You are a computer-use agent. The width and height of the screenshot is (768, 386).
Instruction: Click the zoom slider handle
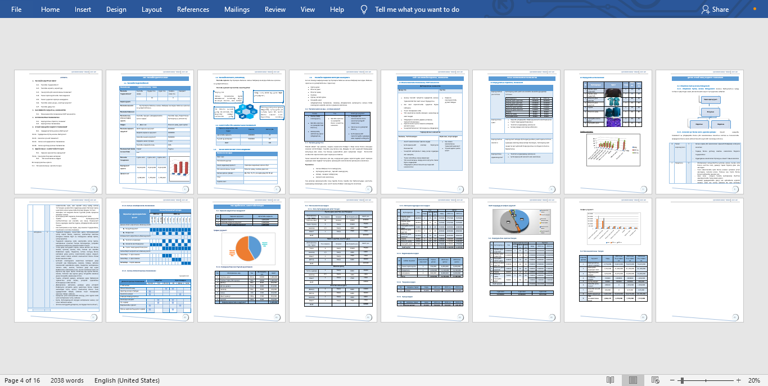(x=681, y=380)
